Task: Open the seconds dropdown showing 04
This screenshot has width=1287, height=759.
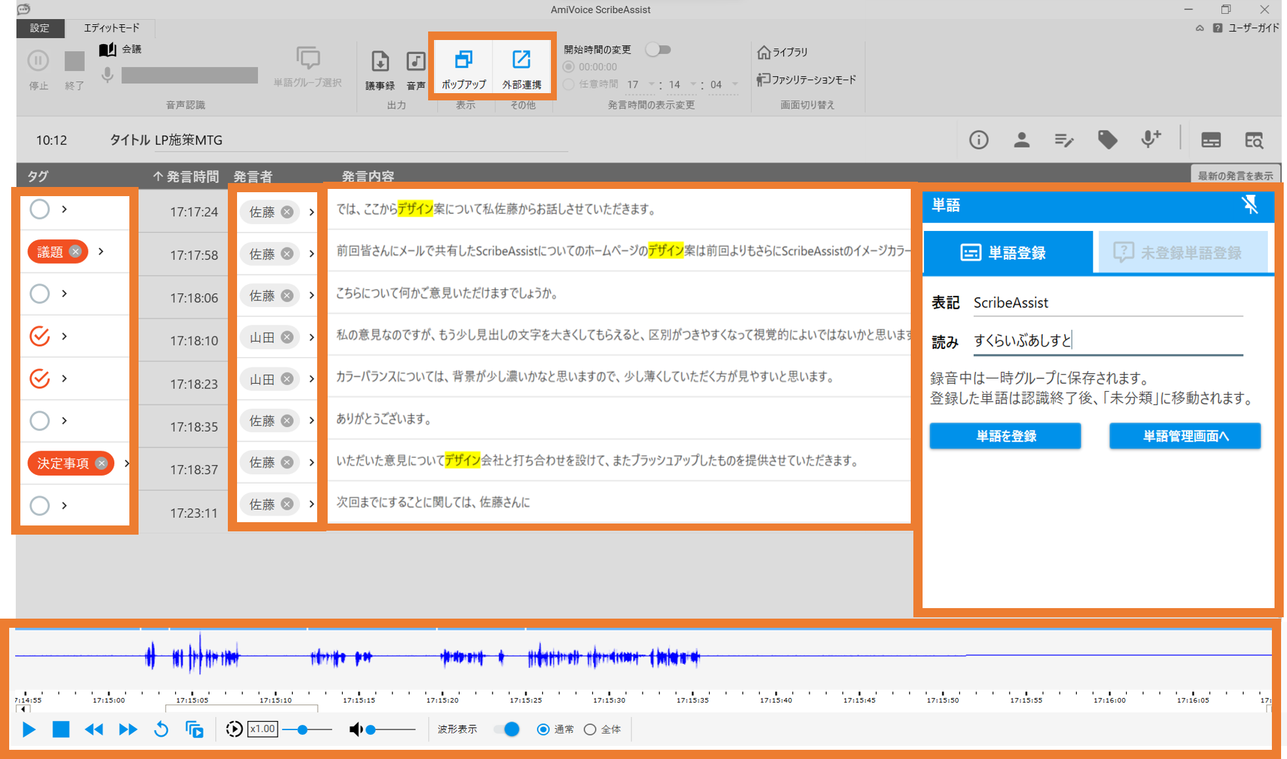Action: coord(735,84)
